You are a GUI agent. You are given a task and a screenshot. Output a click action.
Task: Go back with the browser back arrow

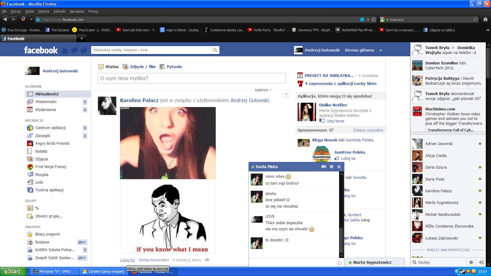pyautogui.click(x=5, y=19)
